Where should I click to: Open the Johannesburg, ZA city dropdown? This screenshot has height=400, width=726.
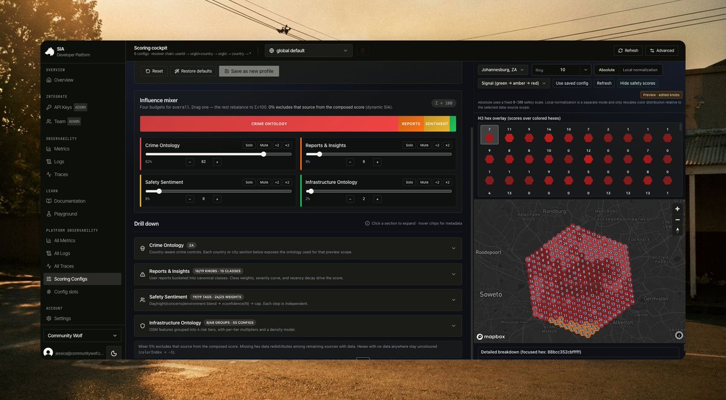[x=503, y=70]
